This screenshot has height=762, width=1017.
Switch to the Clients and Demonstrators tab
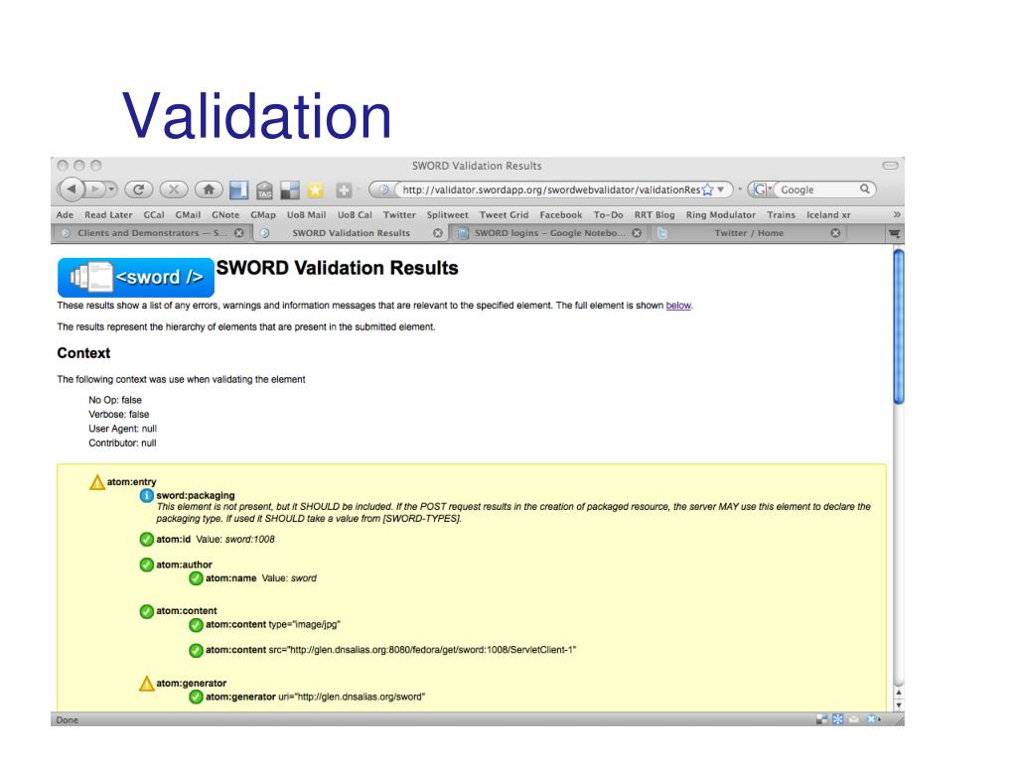(151, 232)
